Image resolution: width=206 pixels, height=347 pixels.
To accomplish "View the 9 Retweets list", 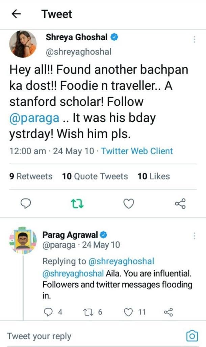I will [x=31, y=176].
